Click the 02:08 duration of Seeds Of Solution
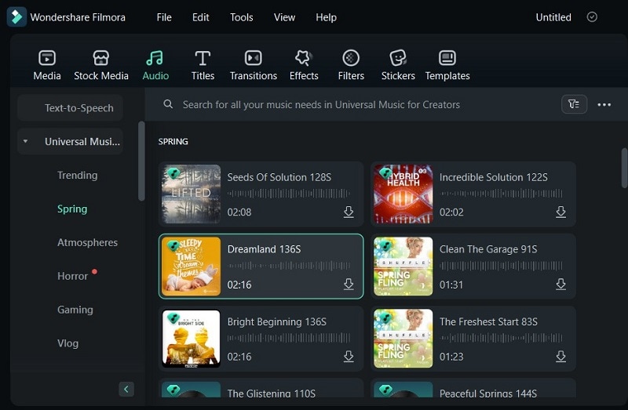The height and width of the screenshot is (410, 628). click(239, 212)
